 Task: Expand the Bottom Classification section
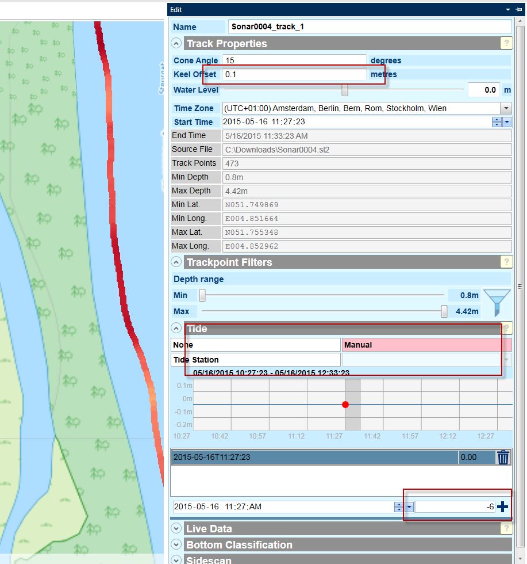coord(176,545)
